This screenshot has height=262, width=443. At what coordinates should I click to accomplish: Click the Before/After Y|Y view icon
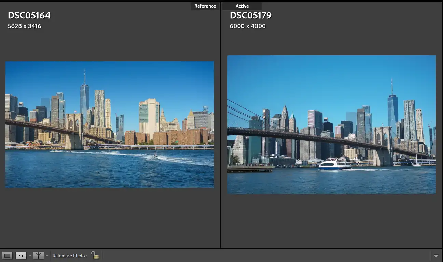pyautogui.click(x=38, y=256)
